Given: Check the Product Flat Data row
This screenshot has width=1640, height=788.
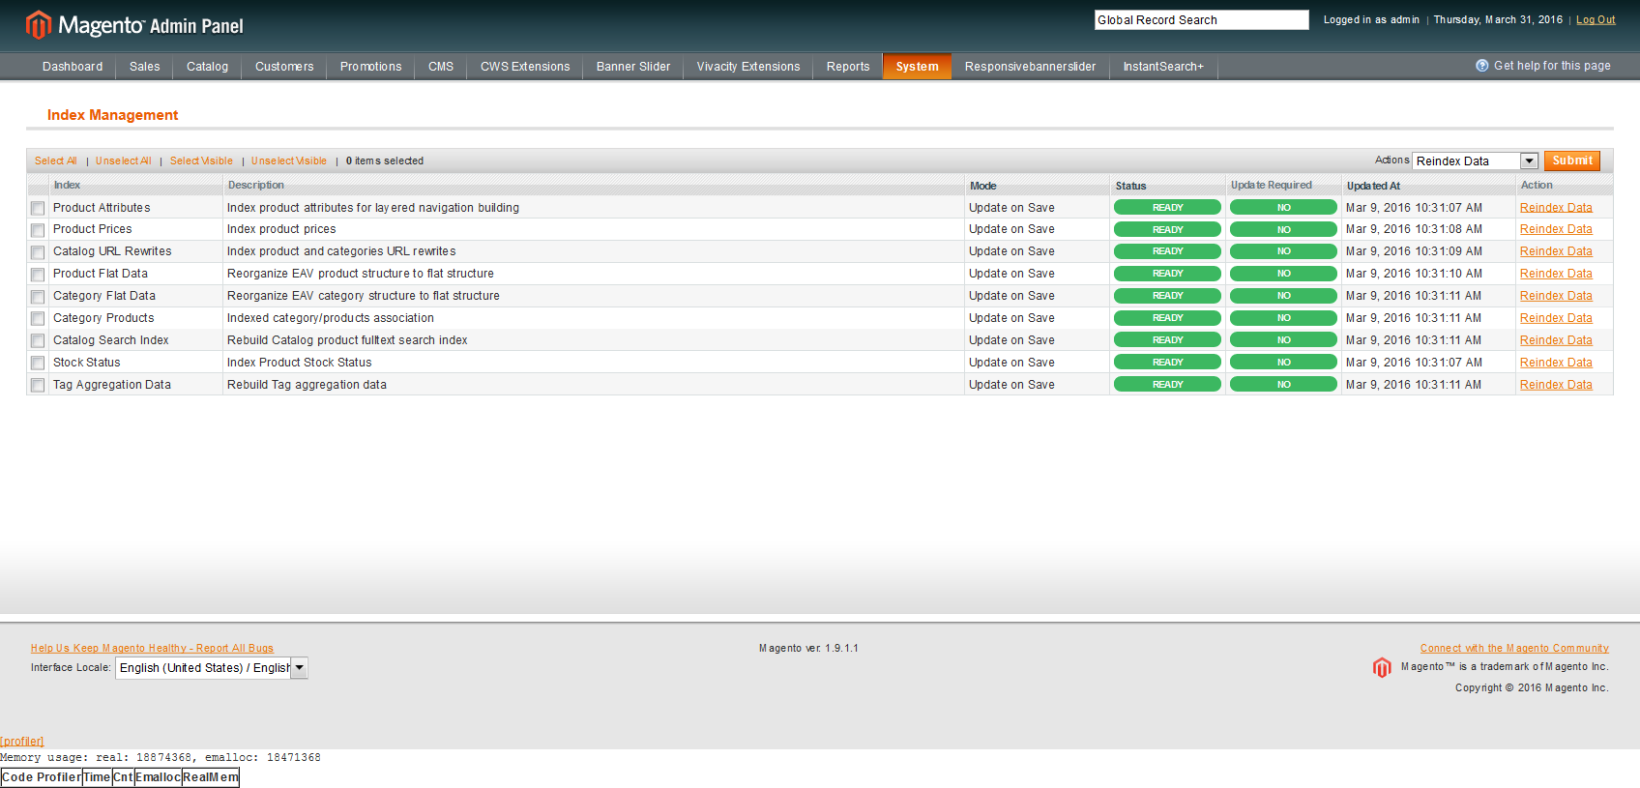Looking at the screenshot, I should 38,275.
